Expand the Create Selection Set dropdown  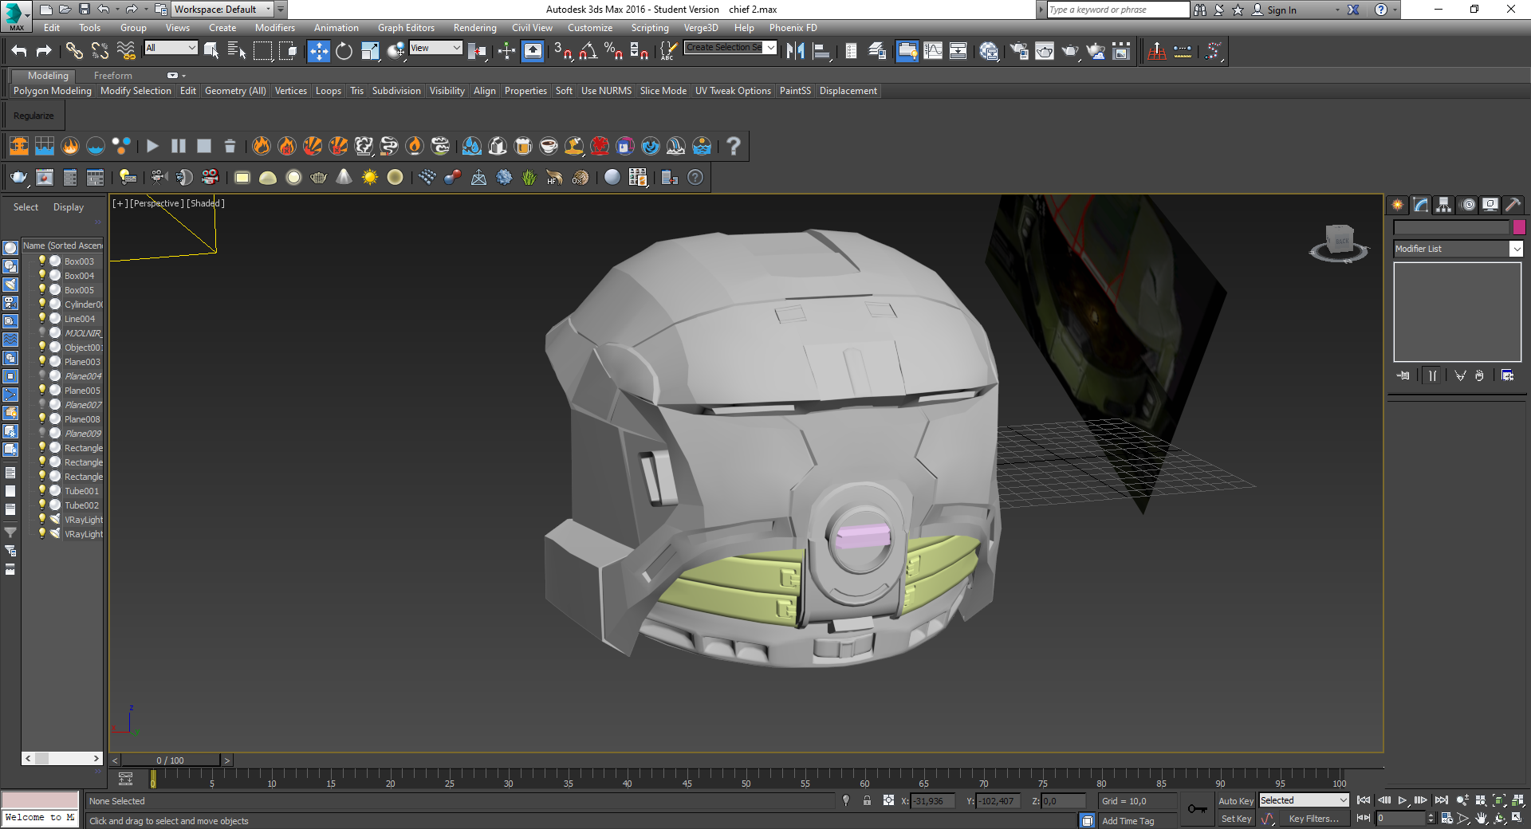click(x=770, y=48)
